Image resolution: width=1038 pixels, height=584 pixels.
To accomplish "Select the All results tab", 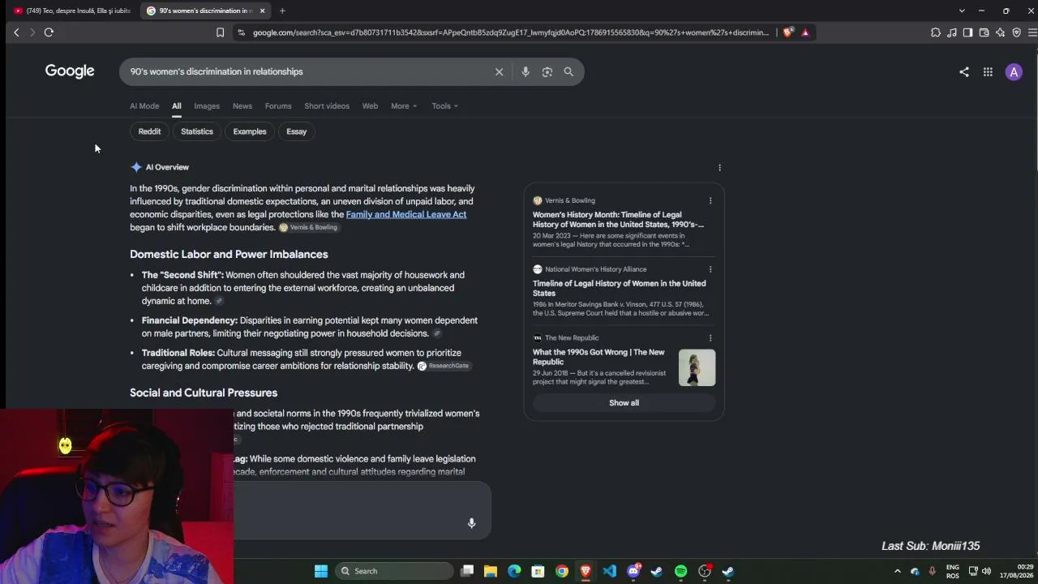I will [x=176, y=106].
